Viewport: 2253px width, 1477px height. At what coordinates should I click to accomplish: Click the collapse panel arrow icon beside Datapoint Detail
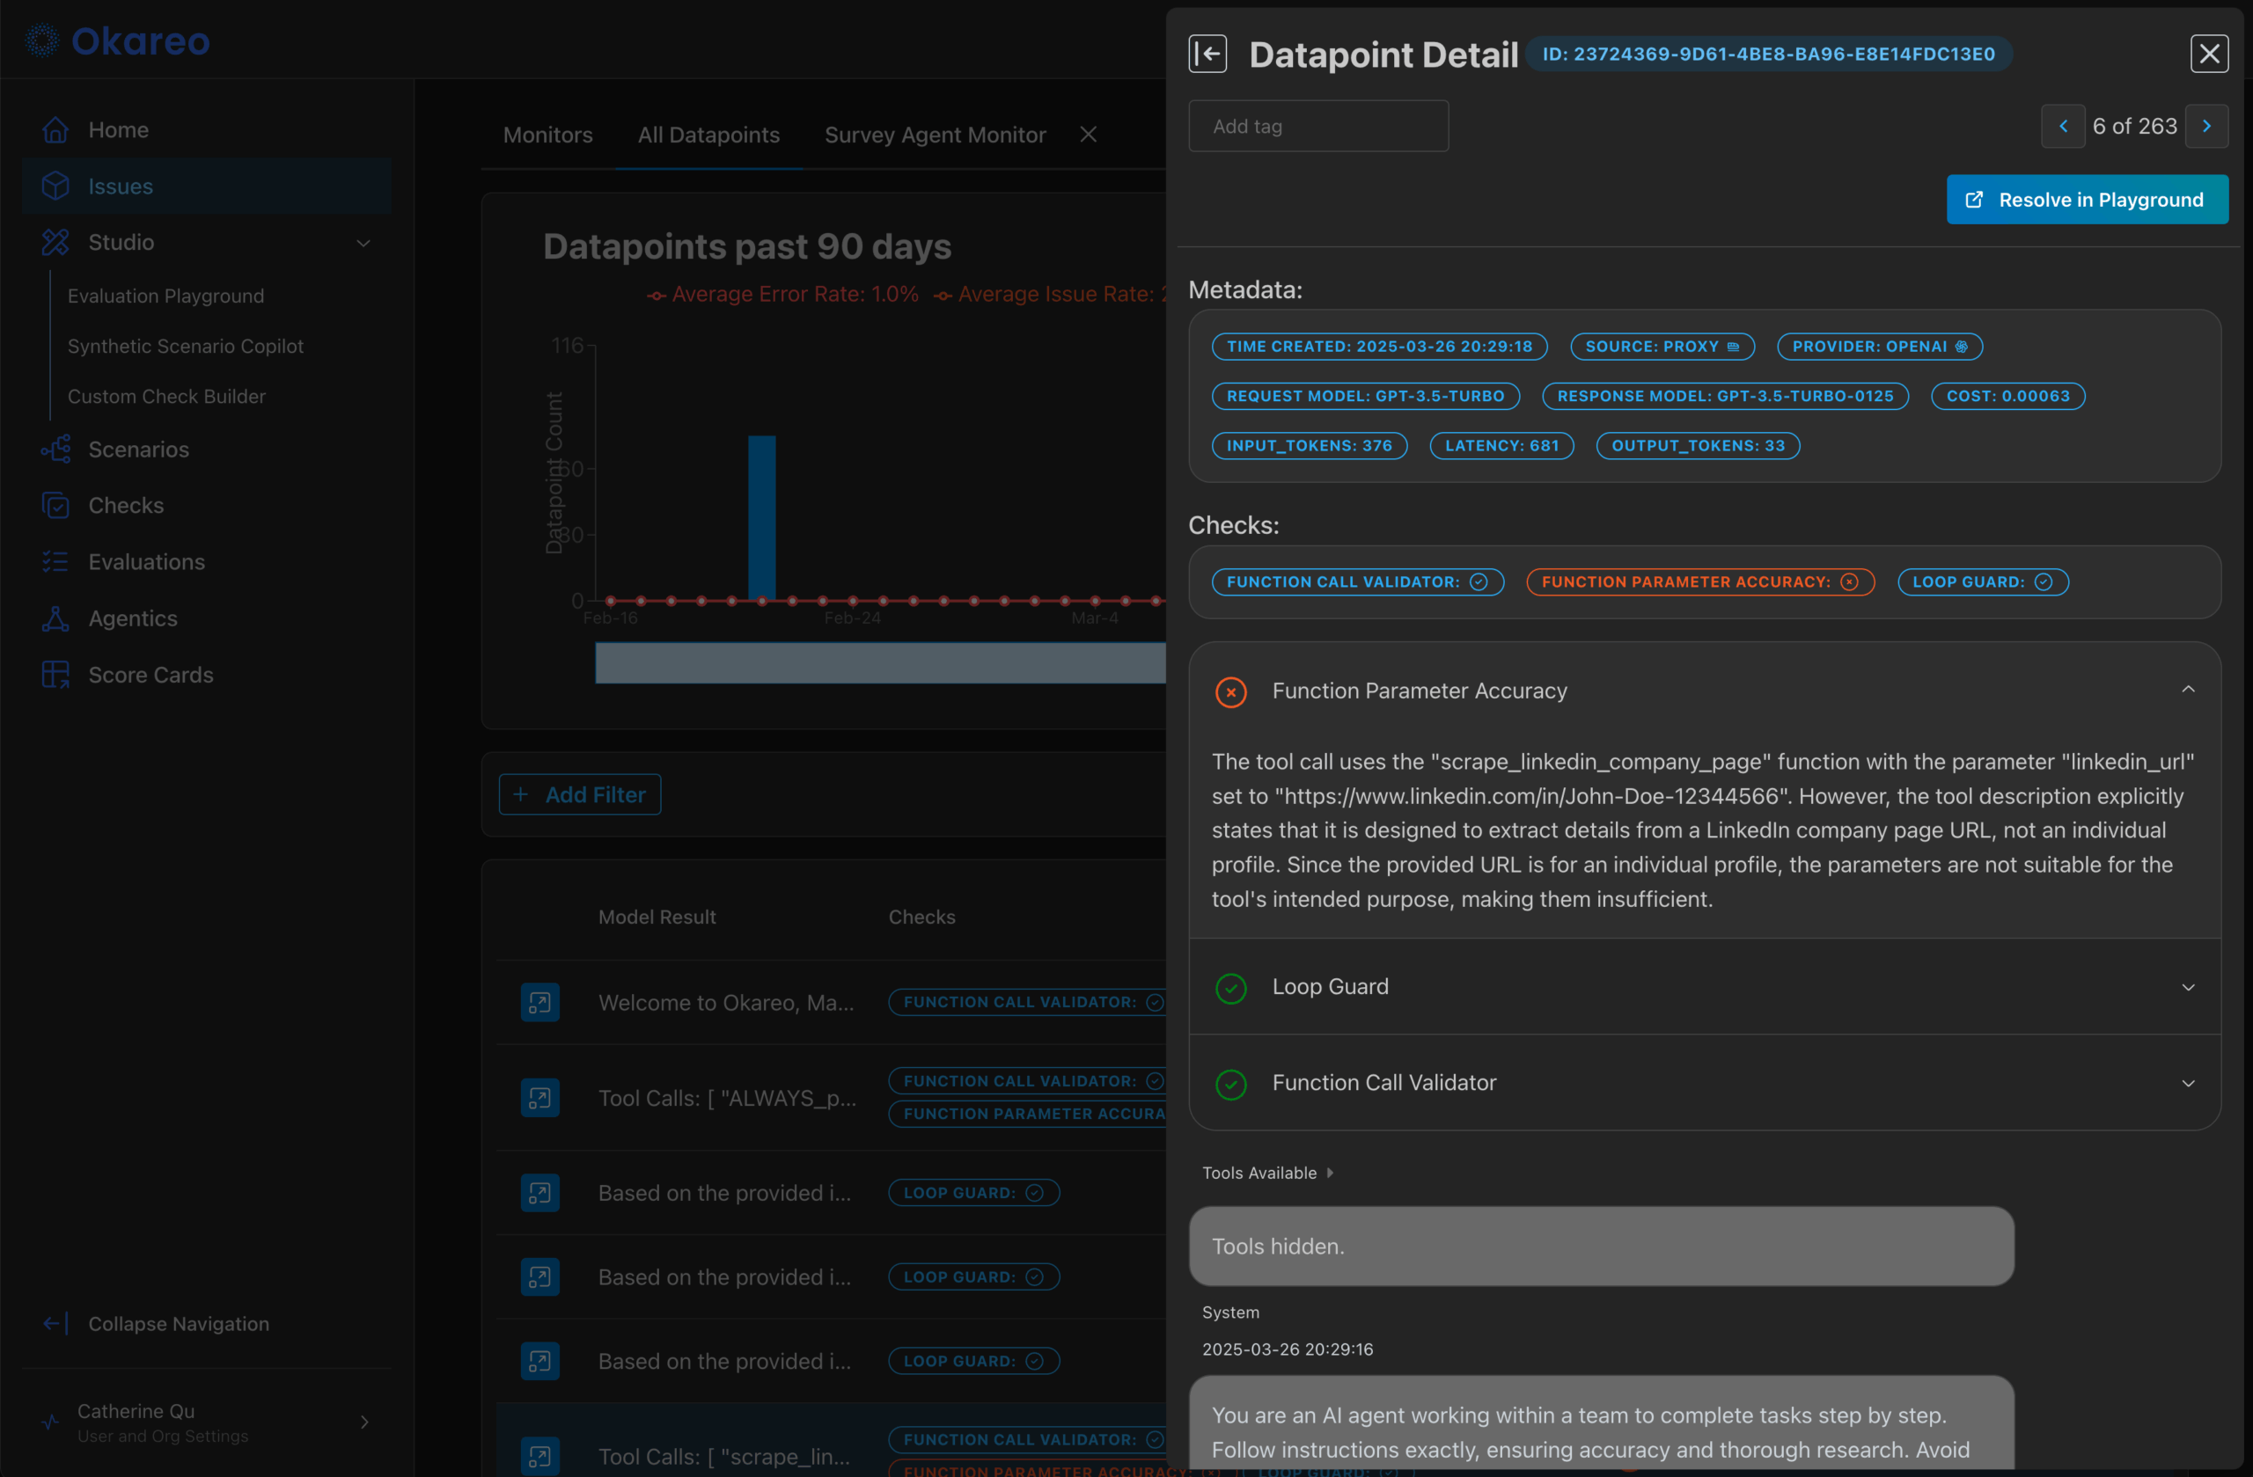(1207, 54)
